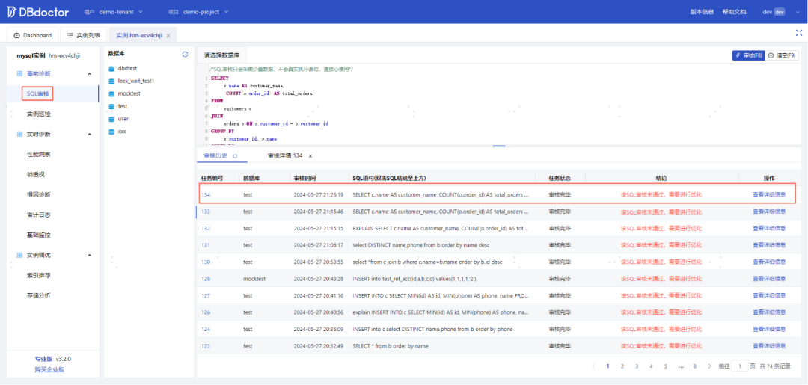Collapse the 实时诊断 menu group

pos(89,135)
